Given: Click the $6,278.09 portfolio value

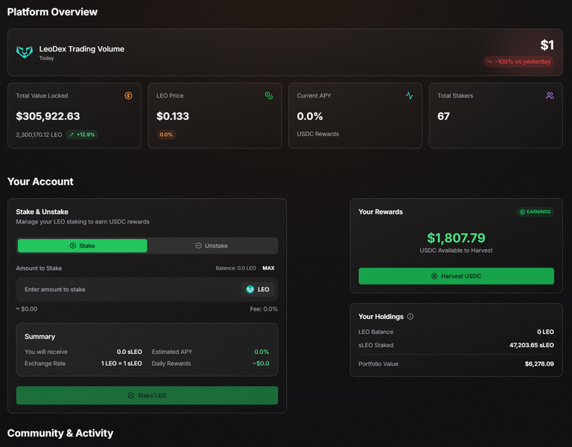Looking at the screenshot, I should pyautogui.click(x=539, y=364).
